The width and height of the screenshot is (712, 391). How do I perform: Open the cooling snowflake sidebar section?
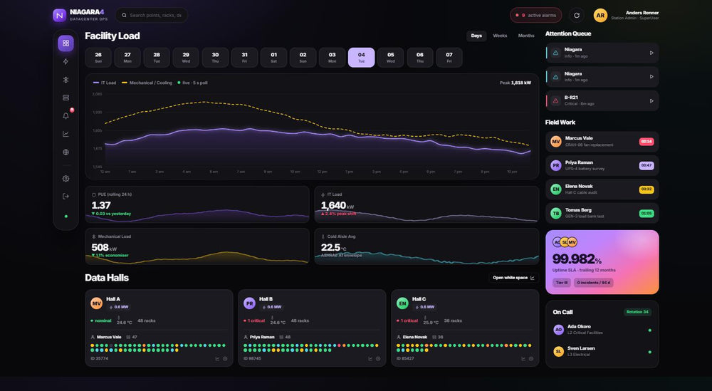coord(66,80)
